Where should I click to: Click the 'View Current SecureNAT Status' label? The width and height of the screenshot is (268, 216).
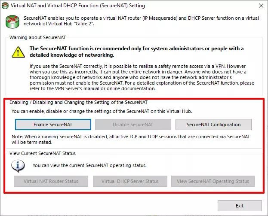tap(43, 153)
